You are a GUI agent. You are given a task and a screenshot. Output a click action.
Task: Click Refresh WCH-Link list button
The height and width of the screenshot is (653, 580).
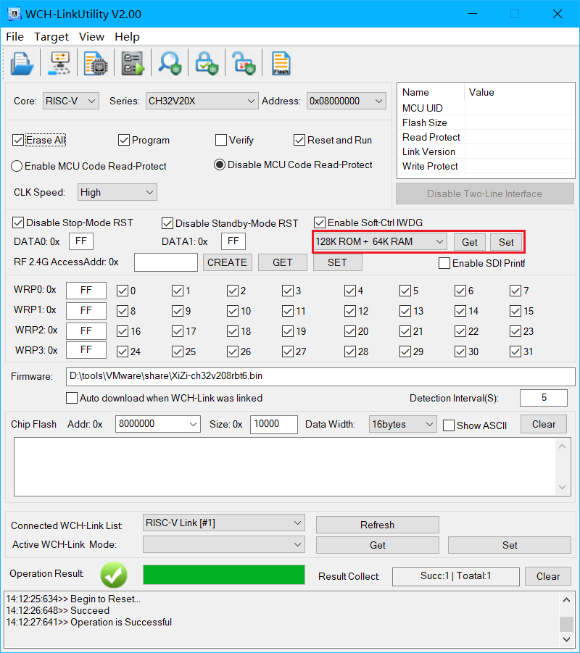coord(378,525)
